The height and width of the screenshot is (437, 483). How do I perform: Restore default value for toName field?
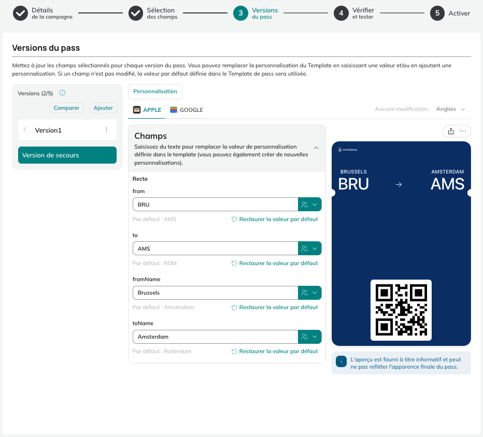coord(275,351)
